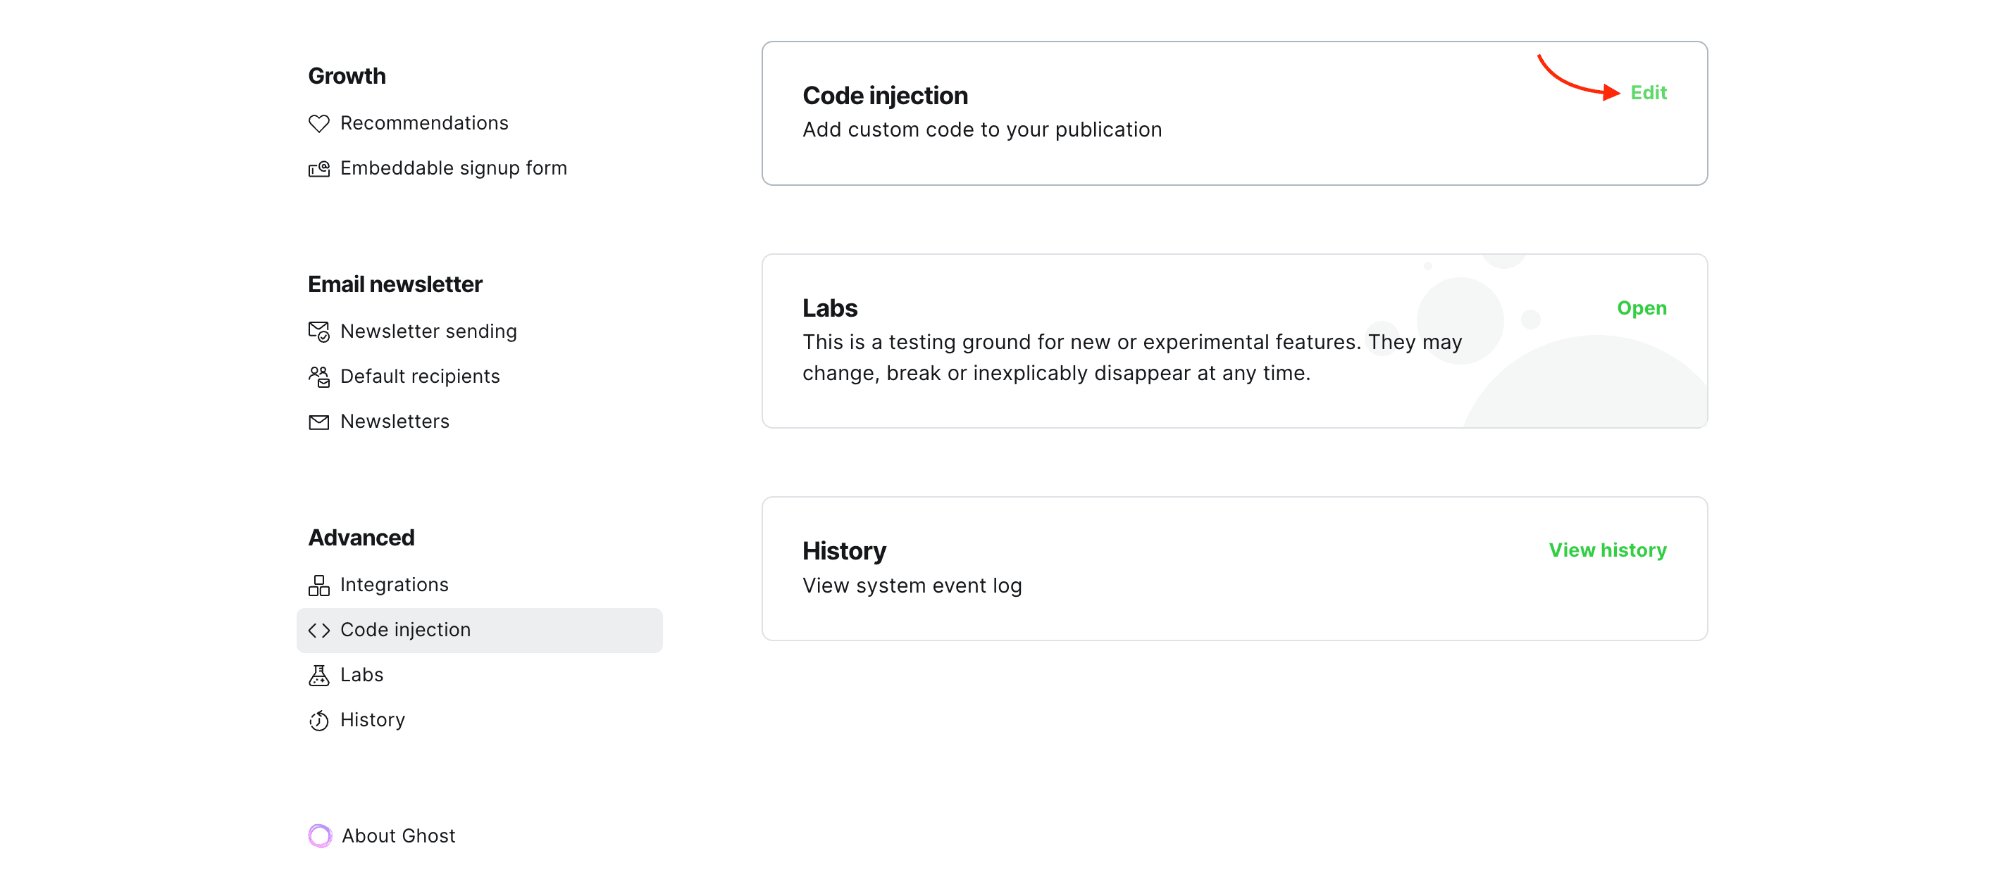This screenshot has height=891, width=1998.
Task: Click the heart icon beside Recommendations
Action: click(318, 123)
